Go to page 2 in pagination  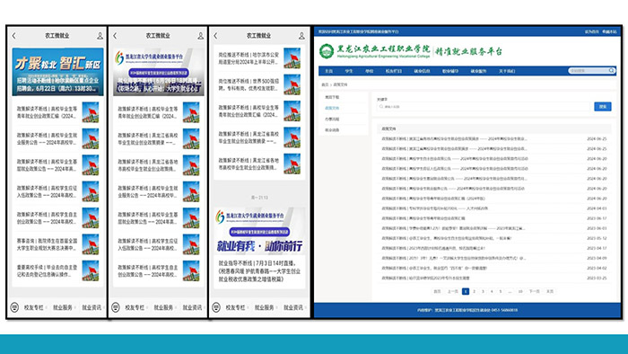pyautogui.click(x=475, y=291)
